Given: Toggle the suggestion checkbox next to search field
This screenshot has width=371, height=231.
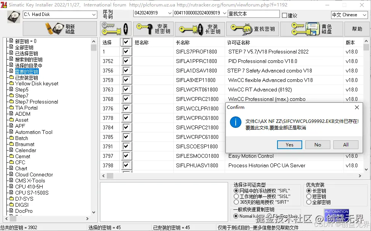Looking at the screenshot, I should tap(284, 16).
